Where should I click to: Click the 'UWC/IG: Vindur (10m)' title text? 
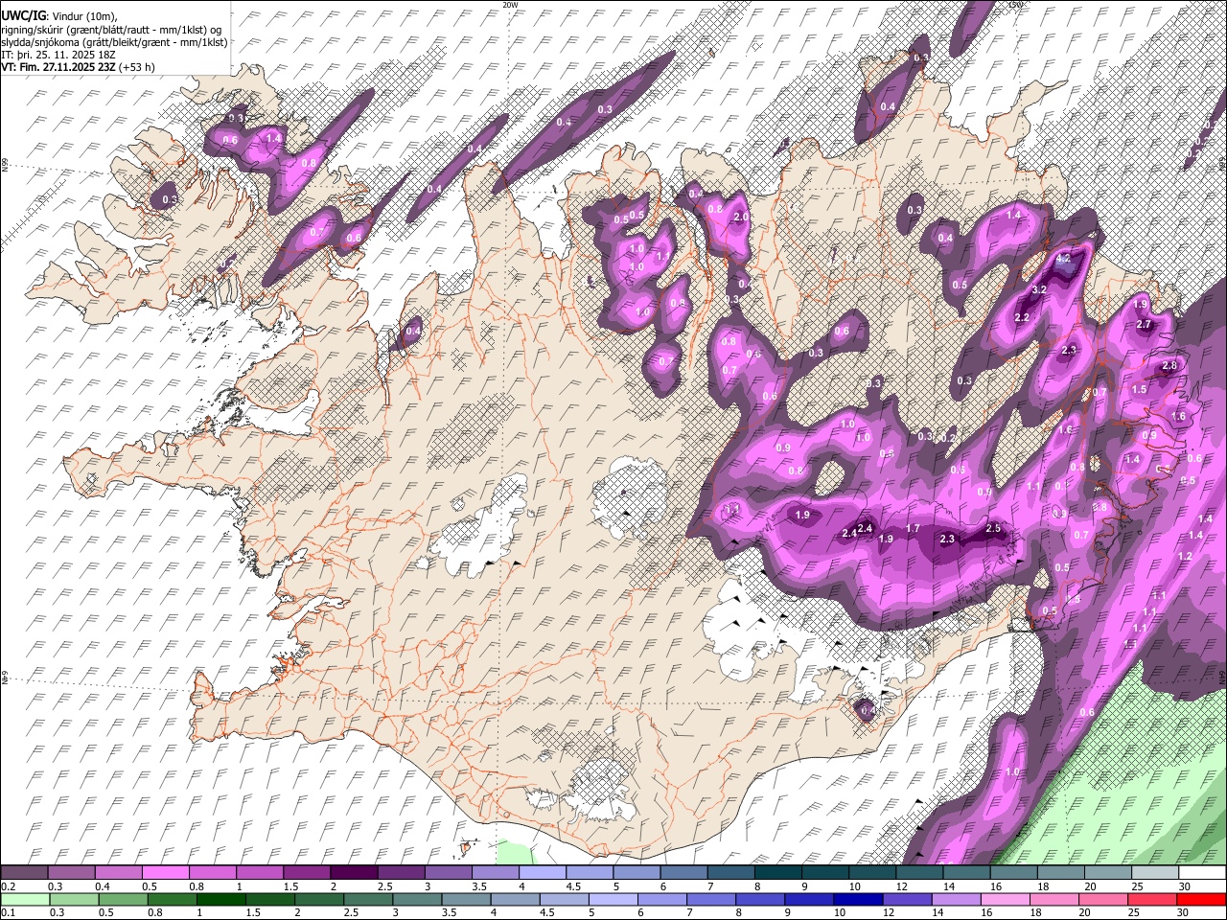(59, 15)
